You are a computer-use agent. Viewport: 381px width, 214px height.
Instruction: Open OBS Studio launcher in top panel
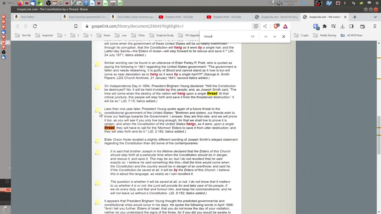pyautogui.click(x=48, y=3)
